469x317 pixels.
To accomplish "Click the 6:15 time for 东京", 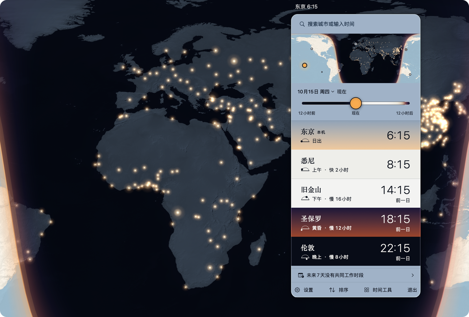I will click(398, 136).
